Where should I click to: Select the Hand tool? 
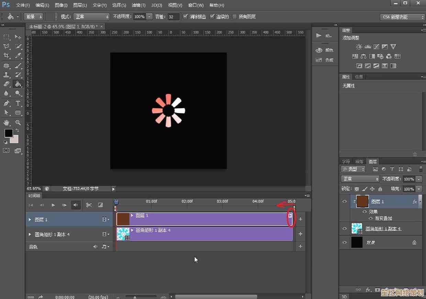pos(6,123)
